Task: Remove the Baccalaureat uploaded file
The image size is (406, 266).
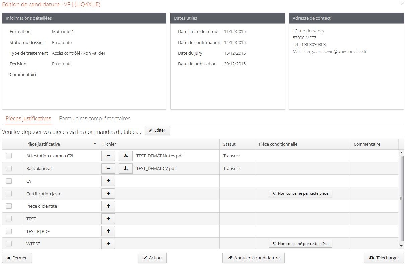Action: coord(108,169)
